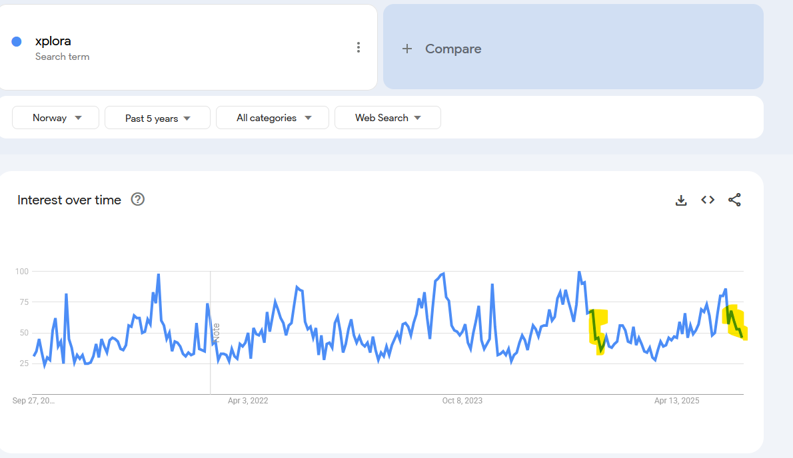The image size is (793, 458).
Task: Open help for Interest over time
Action: [138, 200]
